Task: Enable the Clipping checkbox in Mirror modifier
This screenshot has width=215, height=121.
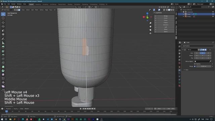Action: pyautogui.click(x=195, y=64)
